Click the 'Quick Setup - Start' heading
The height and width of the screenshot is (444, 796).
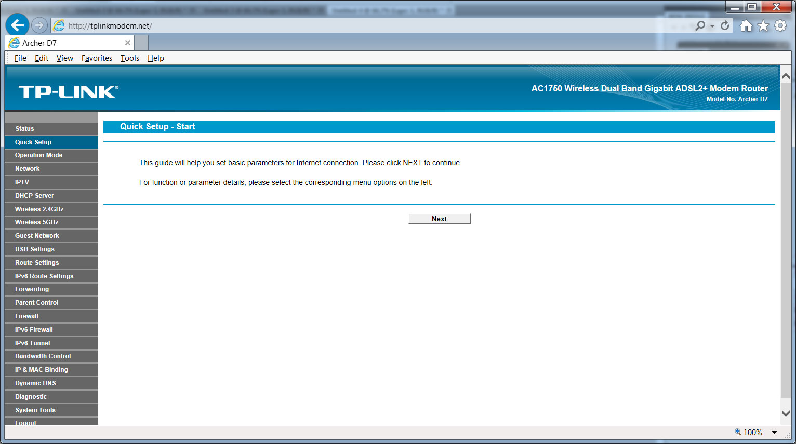pyautogui.click(x=157, y=127)
